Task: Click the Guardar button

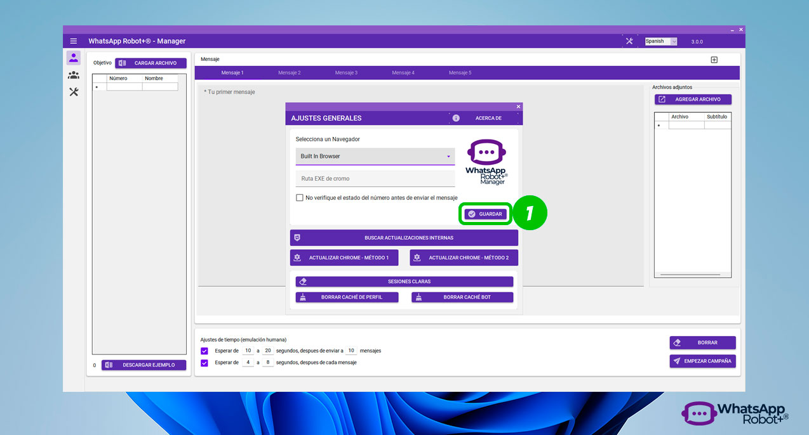Action: (x=485, y=214)
